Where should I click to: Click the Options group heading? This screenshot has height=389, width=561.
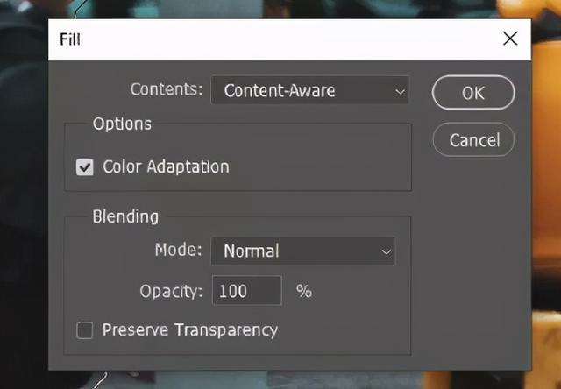point(122,124)
